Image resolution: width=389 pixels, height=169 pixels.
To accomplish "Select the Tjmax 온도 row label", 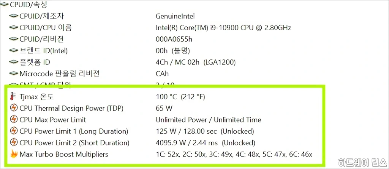I will 36,97.
